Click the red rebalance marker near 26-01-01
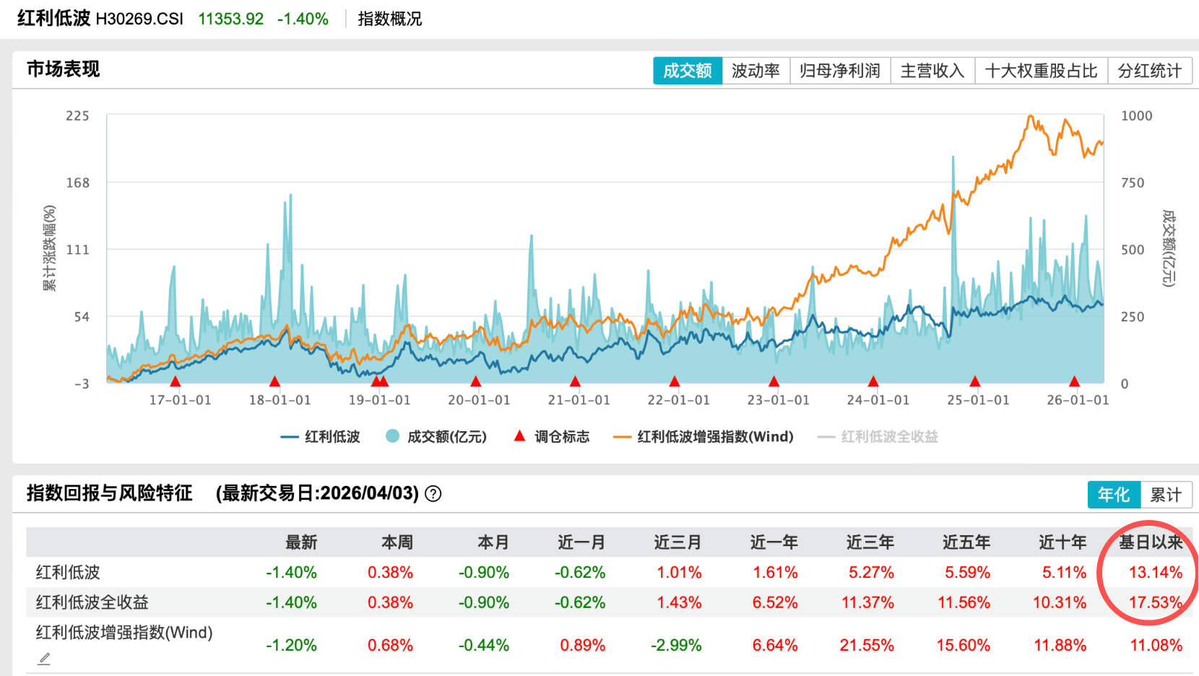 1074,381
